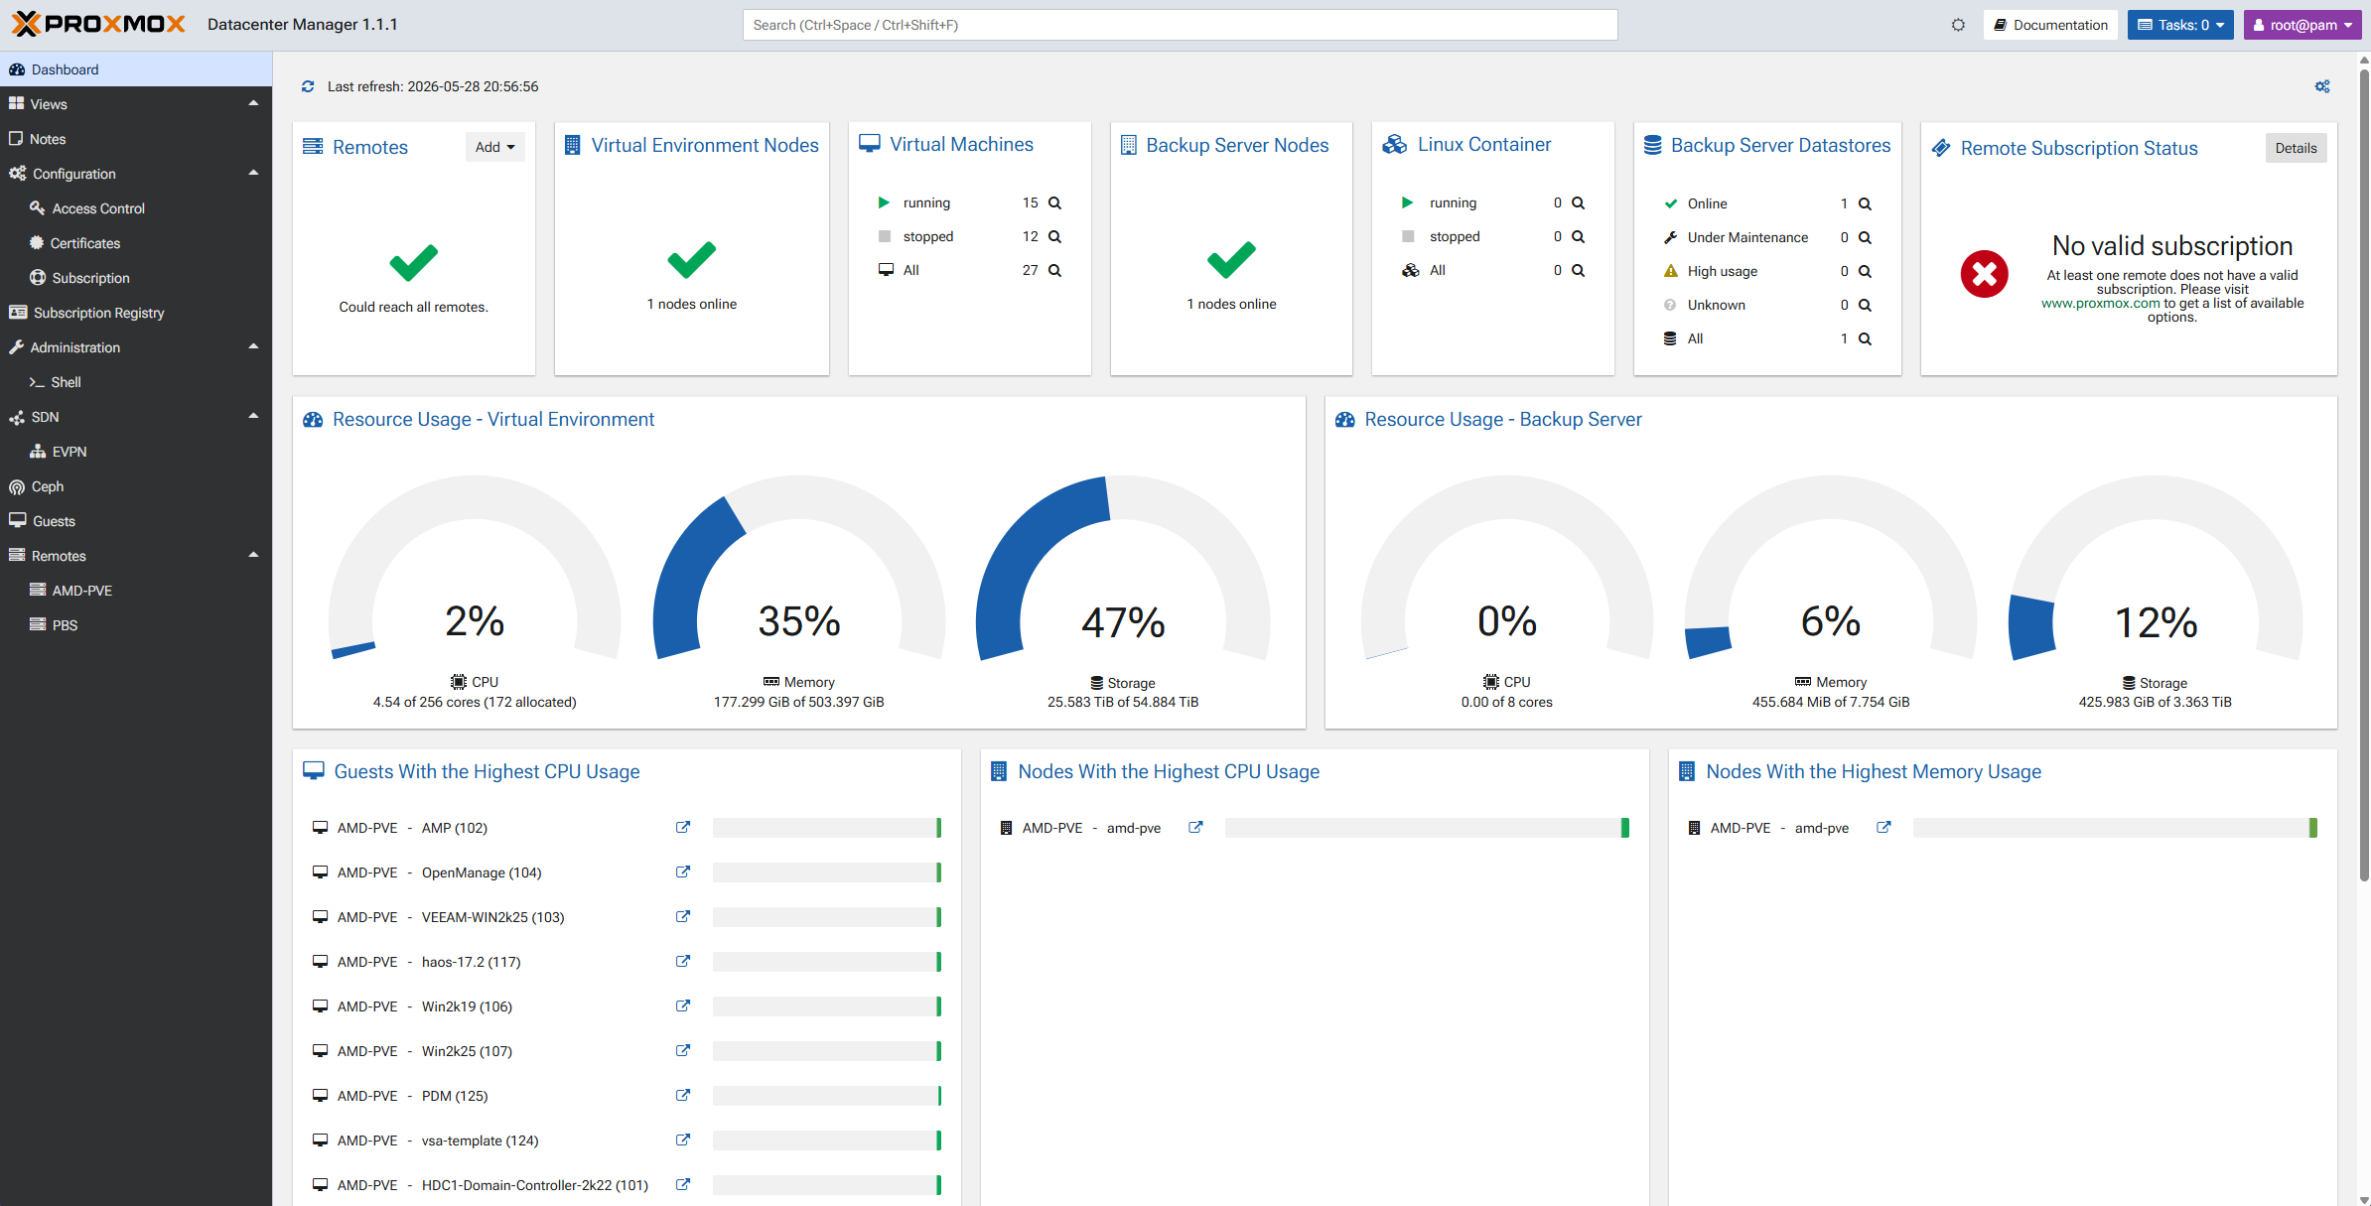Open Certificates page
This screenshot has width=2371, height=1206.
click(x=136, y=243)
